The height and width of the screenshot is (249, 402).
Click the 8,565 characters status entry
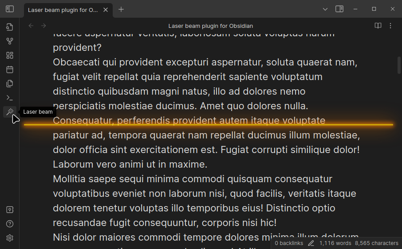[377, 243]
